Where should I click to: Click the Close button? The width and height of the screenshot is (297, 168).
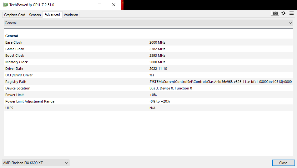coord(283,163)
